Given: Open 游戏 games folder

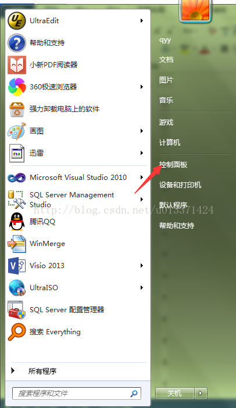Looking at the screenshot, I should [166, 122].
